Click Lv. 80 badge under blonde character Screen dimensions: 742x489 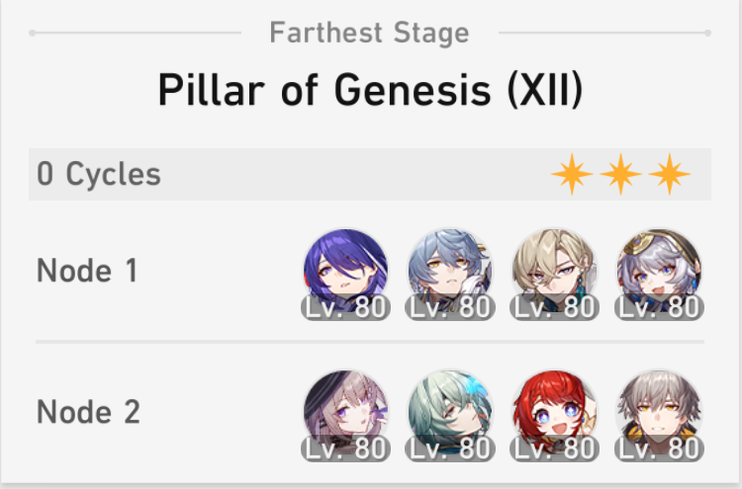(555, 307)
